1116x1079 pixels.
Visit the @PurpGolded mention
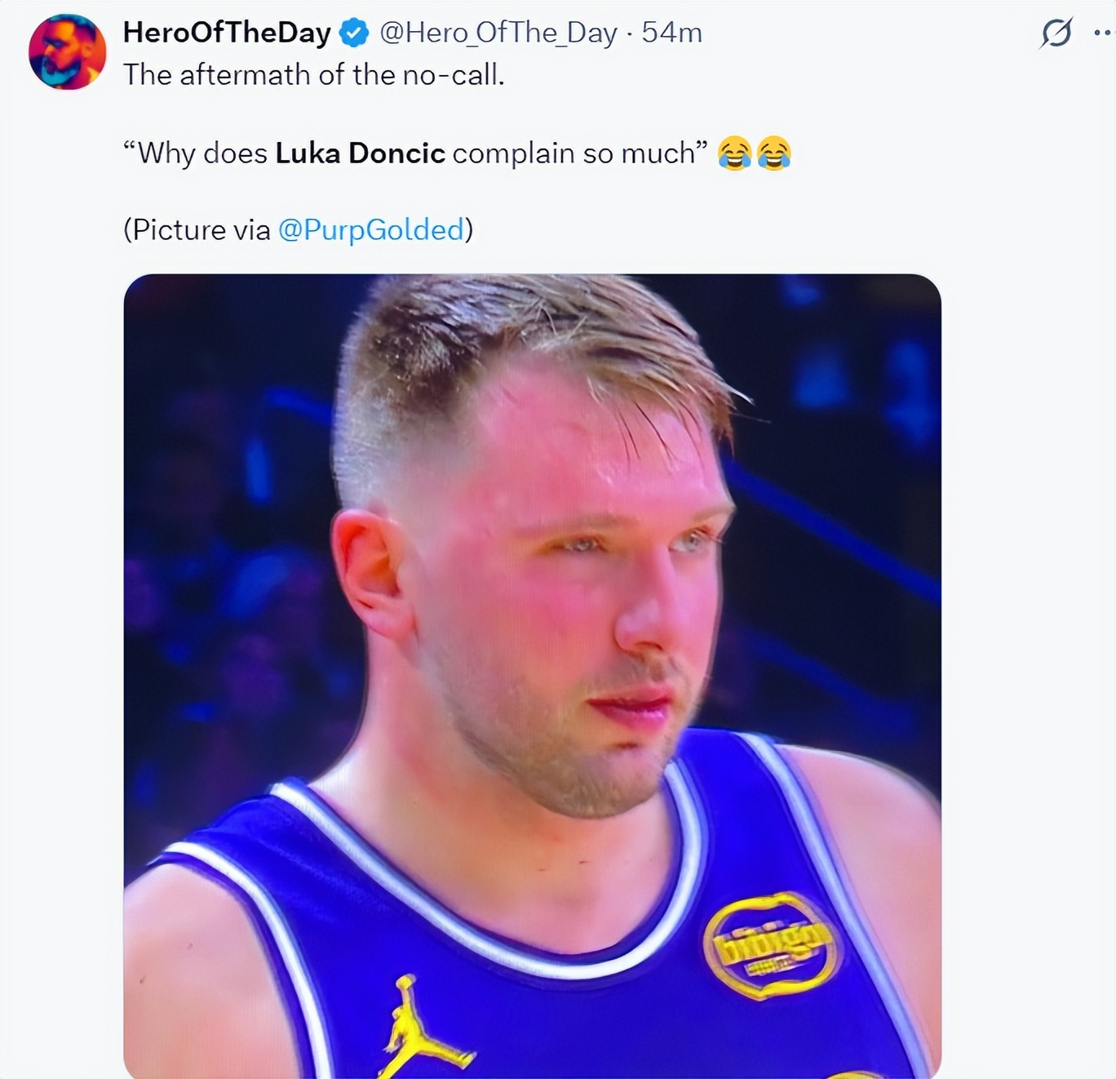coord(371,229)
